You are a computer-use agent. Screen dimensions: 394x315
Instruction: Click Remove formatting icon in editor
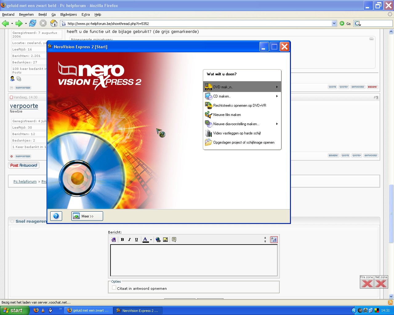(114, 240)
